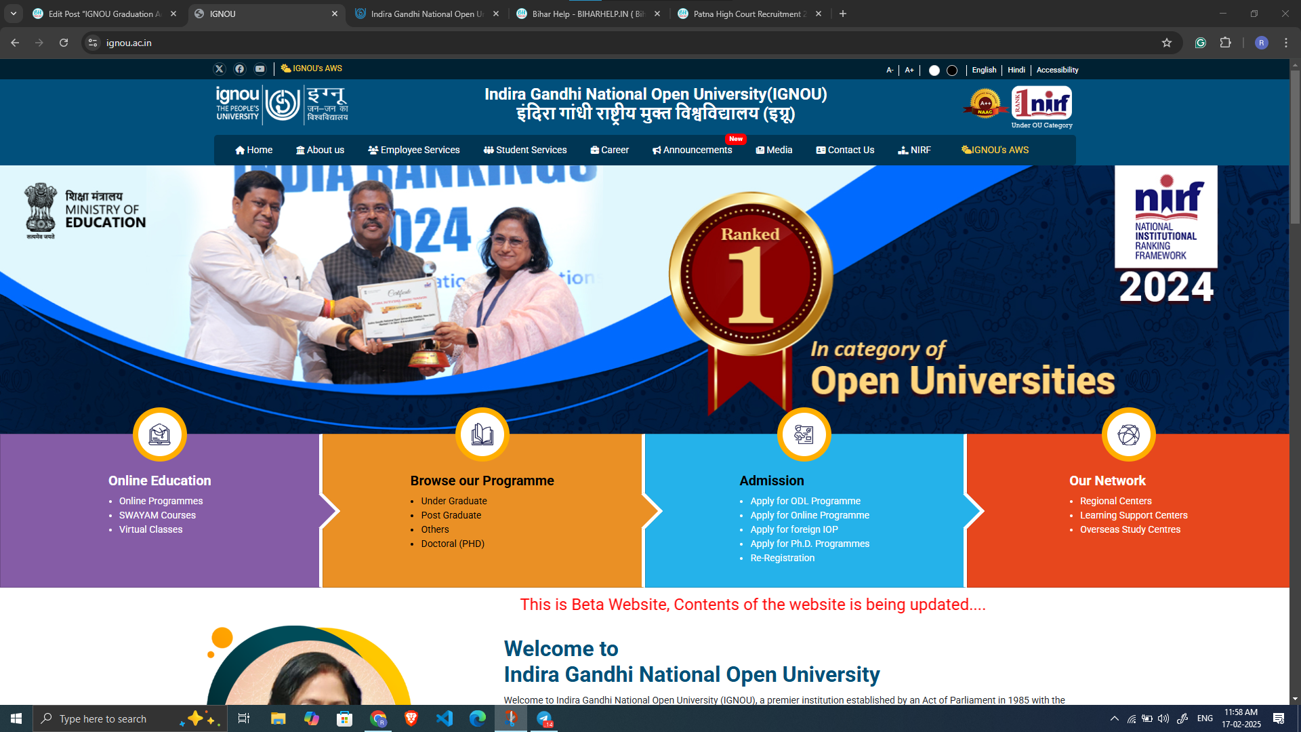
Task: Select the Browse our Programme book icon
Action: click(x=482, y=434)
